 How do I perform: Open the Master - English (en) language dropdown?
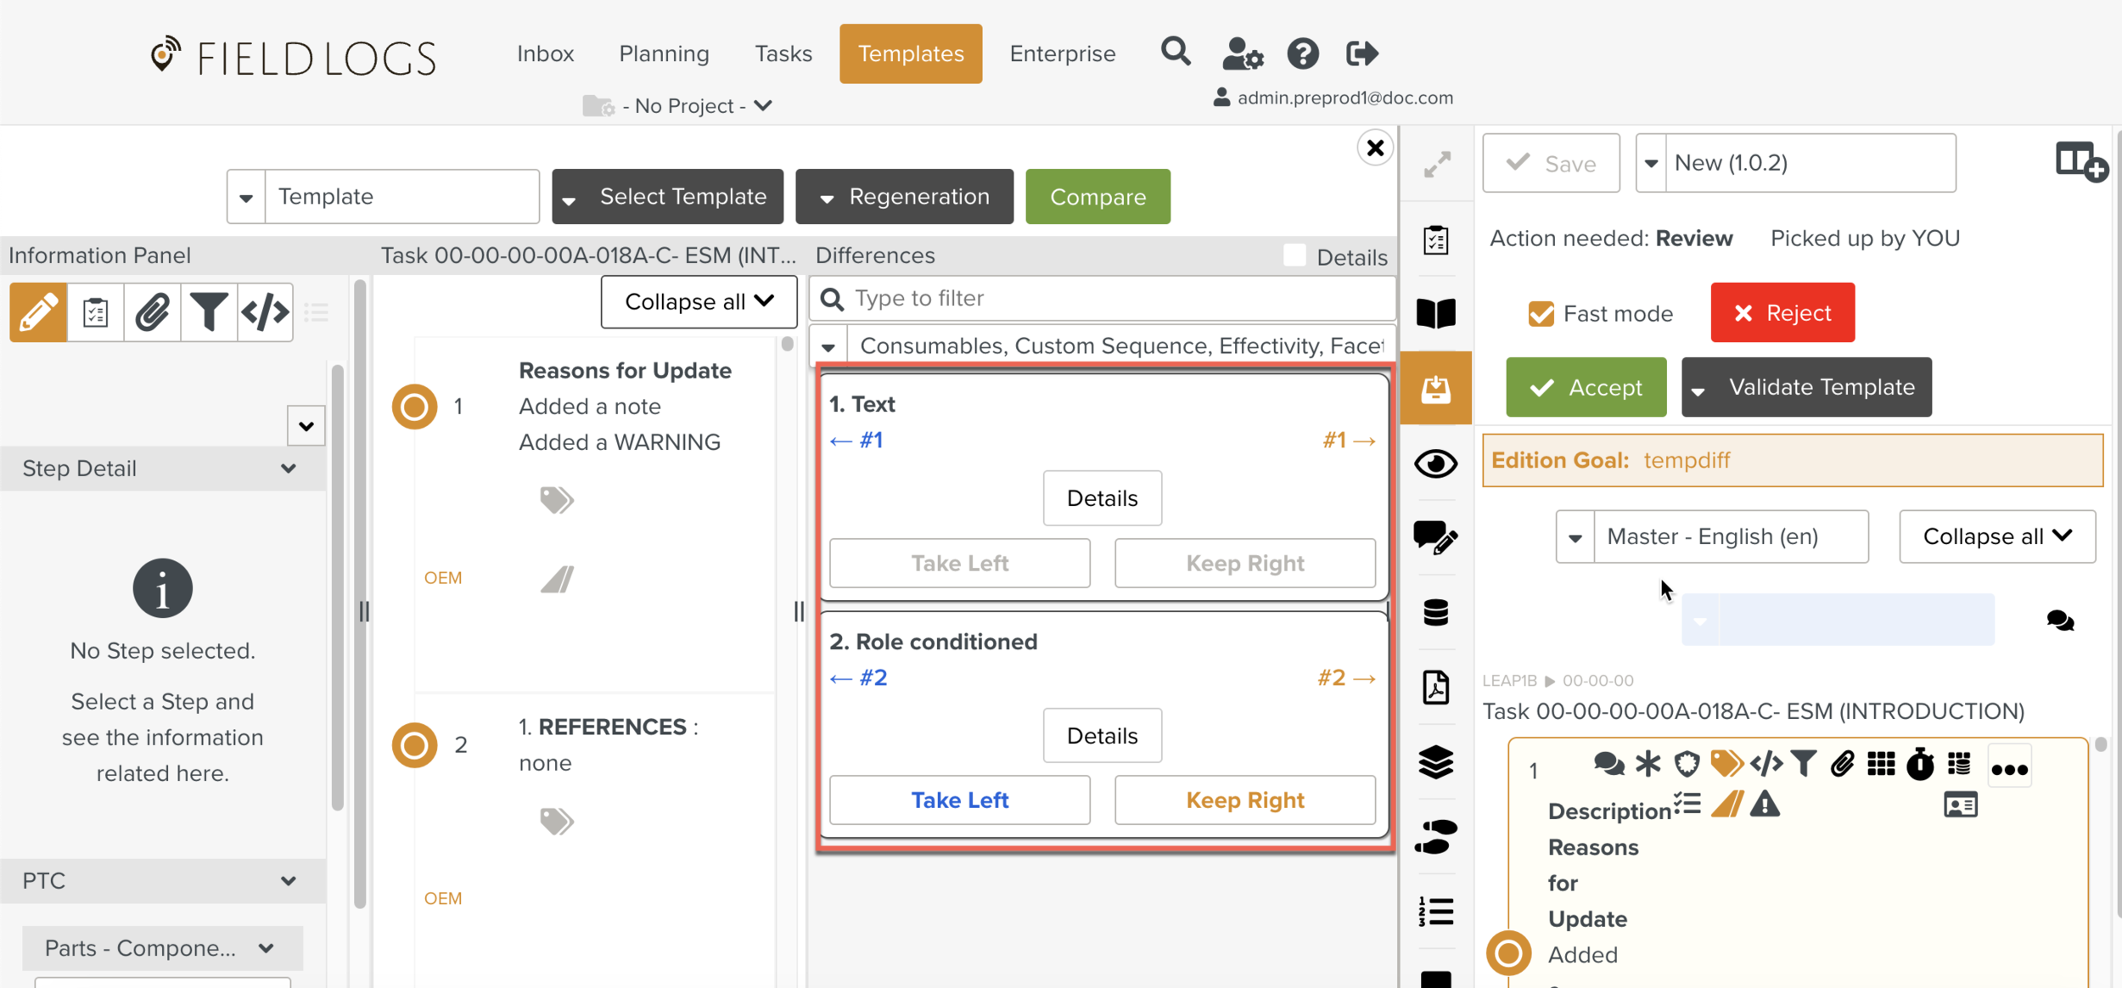[x=1712, y=536]
